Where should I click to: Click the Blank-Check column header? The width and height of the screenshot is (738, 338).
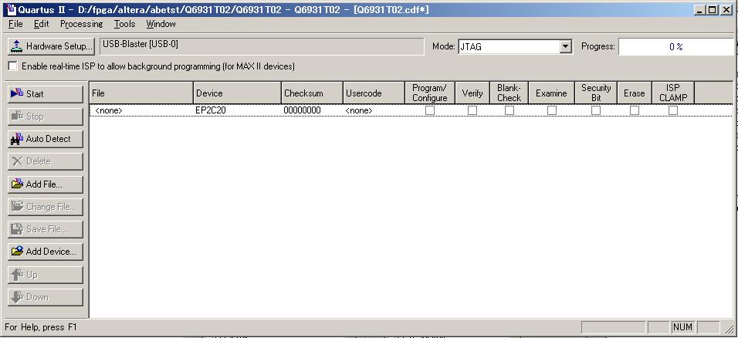tap(509, 93)
